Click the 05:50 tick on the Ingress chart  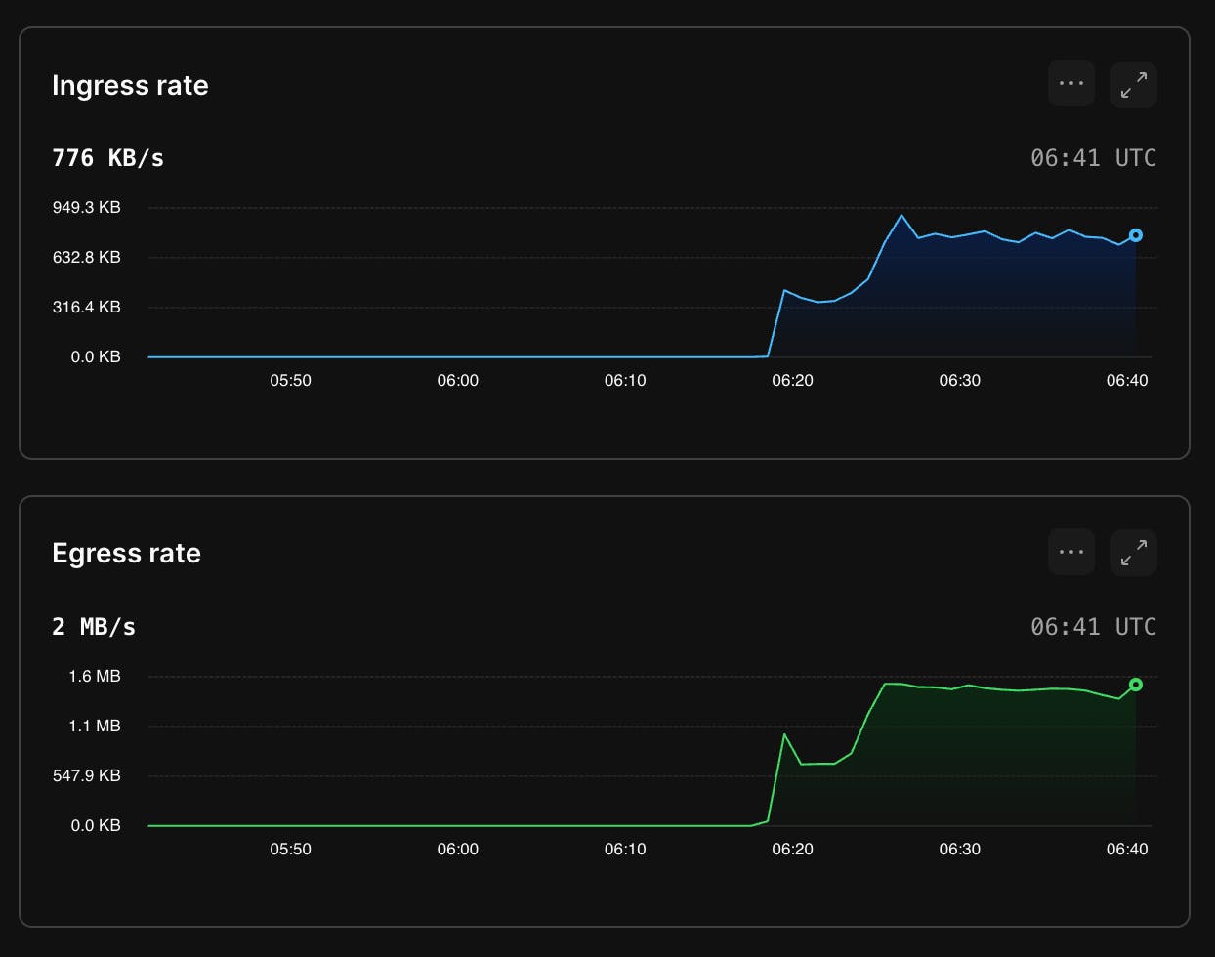(x=290, y=380)
